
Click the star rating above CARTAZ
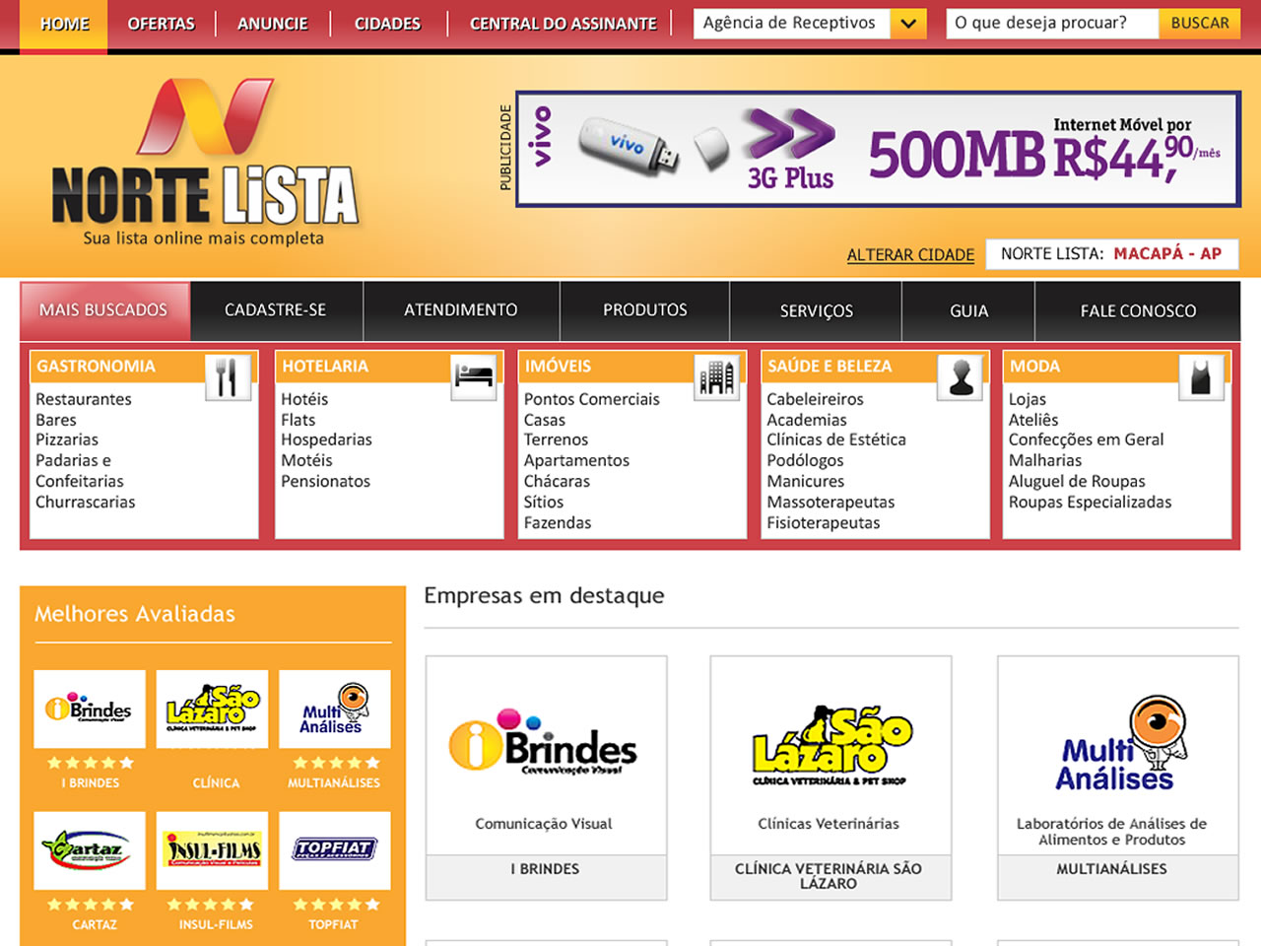(x=91, y=905)
